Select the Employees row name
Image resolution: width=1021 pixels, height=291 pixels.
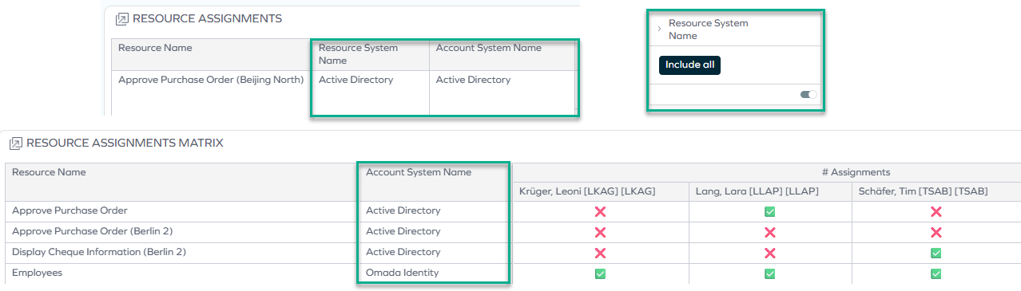[x=37, y=273]
